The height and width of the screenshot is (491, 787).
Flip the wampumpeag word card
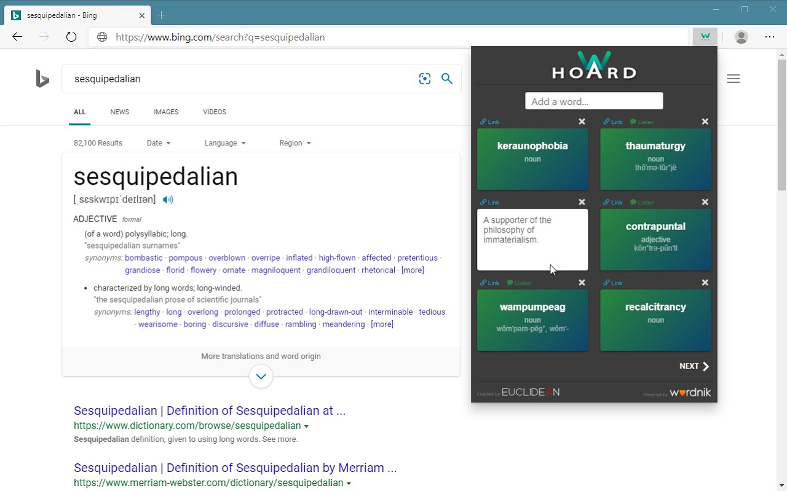(x=532, y=320)
